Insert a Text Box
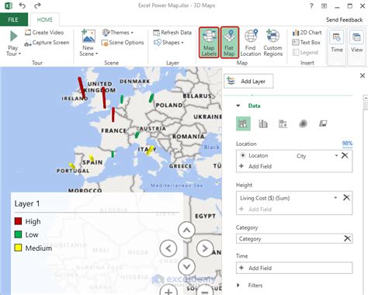Image resolution: width=368 pixels, height=295 pixels. (x=306, y=43)
